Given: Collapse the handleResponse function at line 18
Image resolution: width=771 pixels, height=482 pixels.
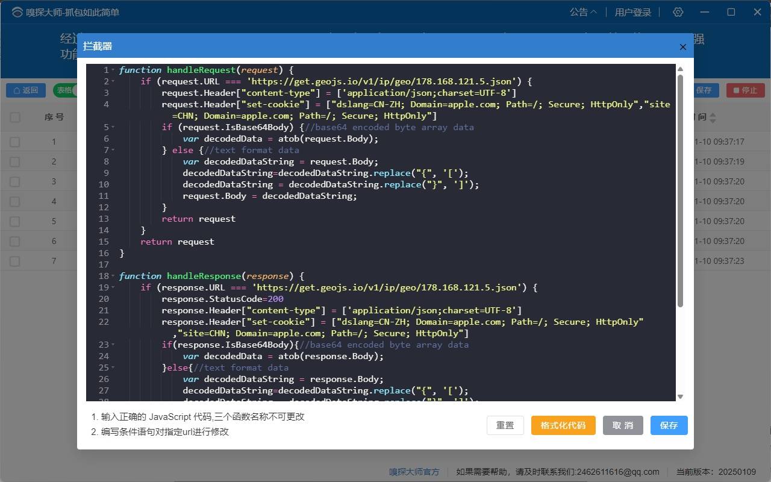Looking at the screenshot, I should (113, 276).
